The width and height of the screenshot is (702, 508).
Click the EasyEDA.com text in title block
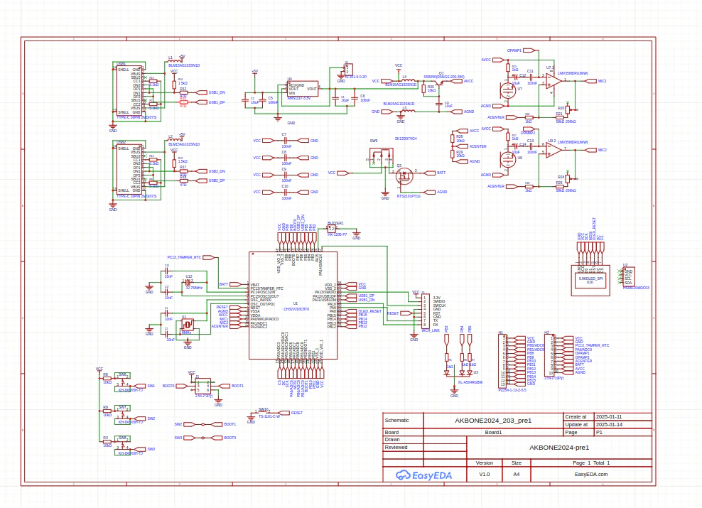click(x=591, y=475)
